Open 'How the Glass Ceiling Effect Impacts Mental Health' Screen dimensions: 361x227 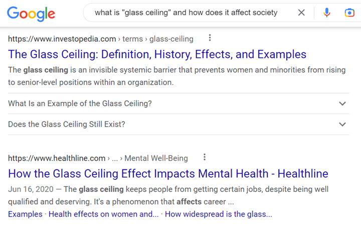(168, 174)
